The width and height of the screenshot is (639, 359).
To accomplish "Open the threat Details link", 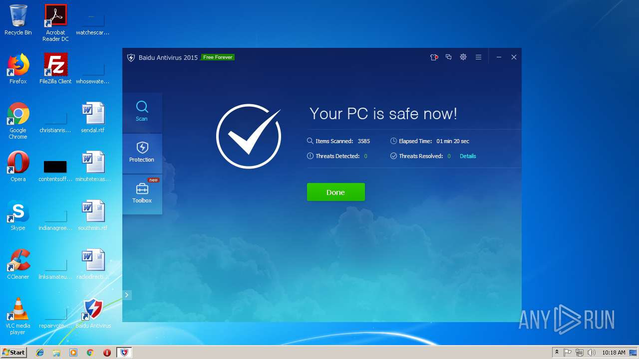I will point(468,156).
